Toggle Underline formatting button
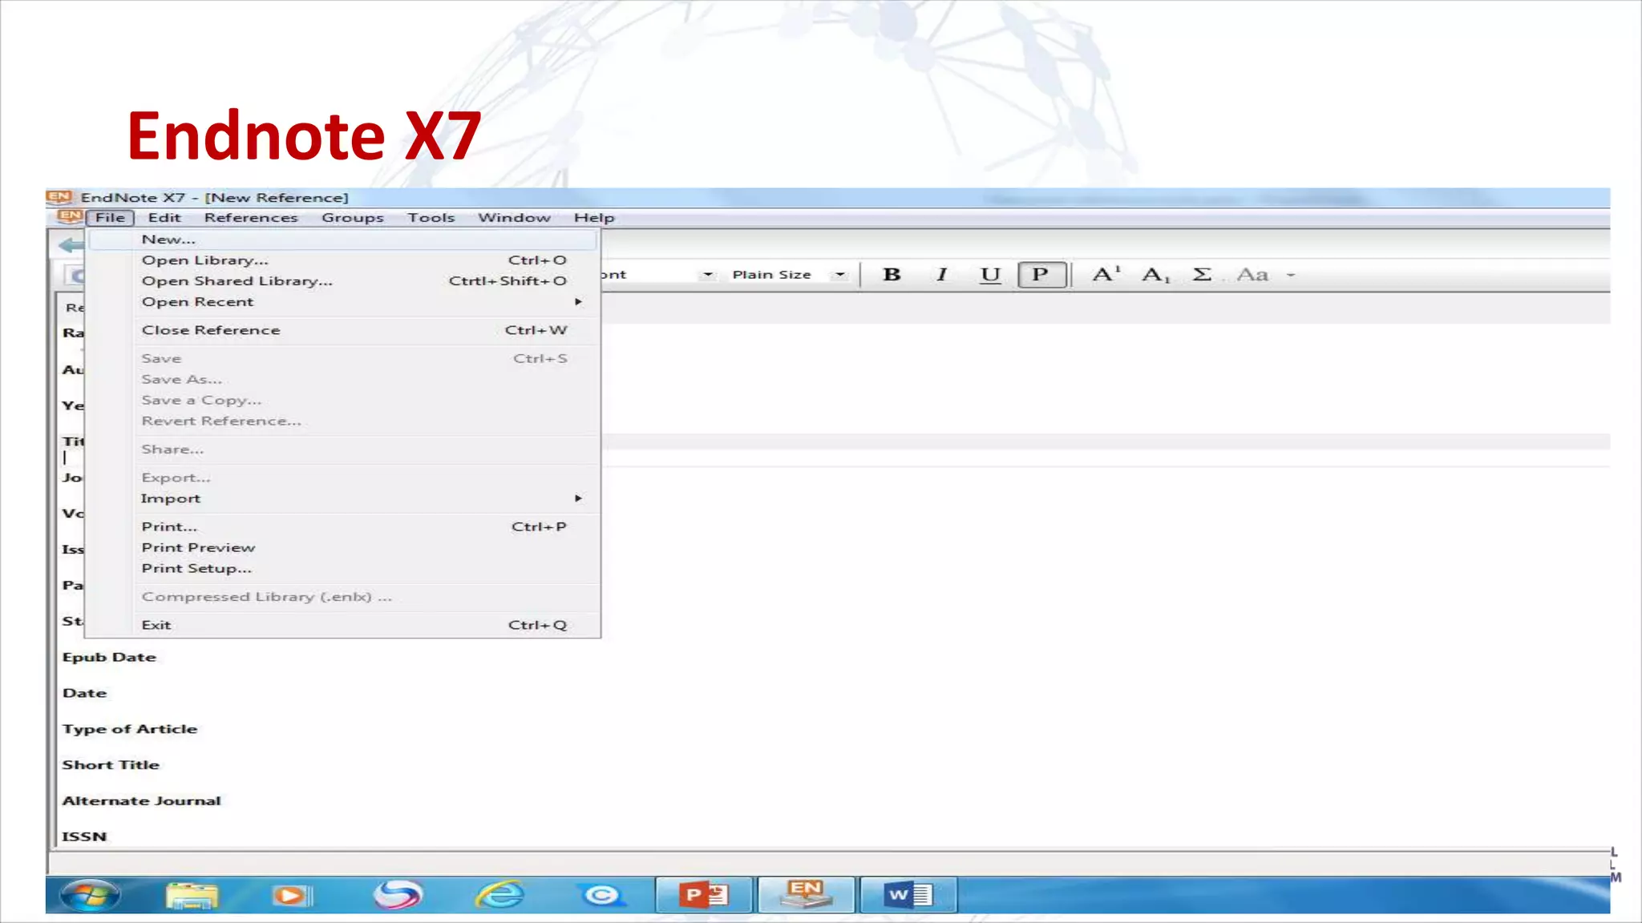Image resolution: width=1642 pixels, height=923 pixels. point(990,275)
